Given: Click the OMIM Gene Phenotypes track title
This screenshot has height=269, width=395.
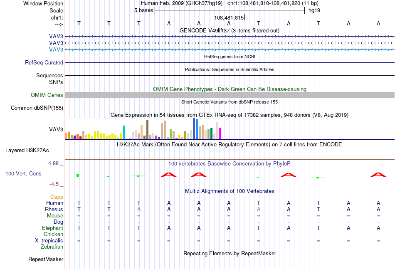Looking at the screenshot, I should click(230, 89).
